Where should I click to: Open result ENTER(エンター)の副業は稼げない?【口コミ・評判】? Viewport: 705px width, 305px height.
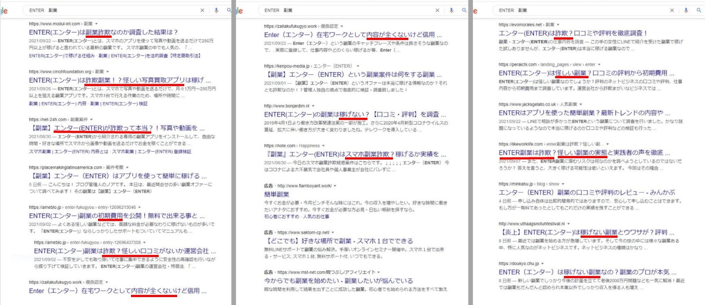click(x=355, y=114)
